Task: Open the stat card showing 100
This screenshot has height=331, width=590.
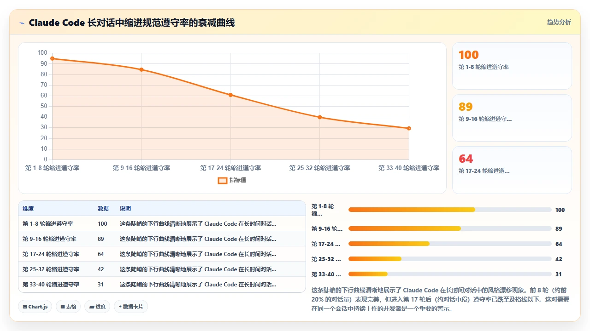Action: (512, 66)
